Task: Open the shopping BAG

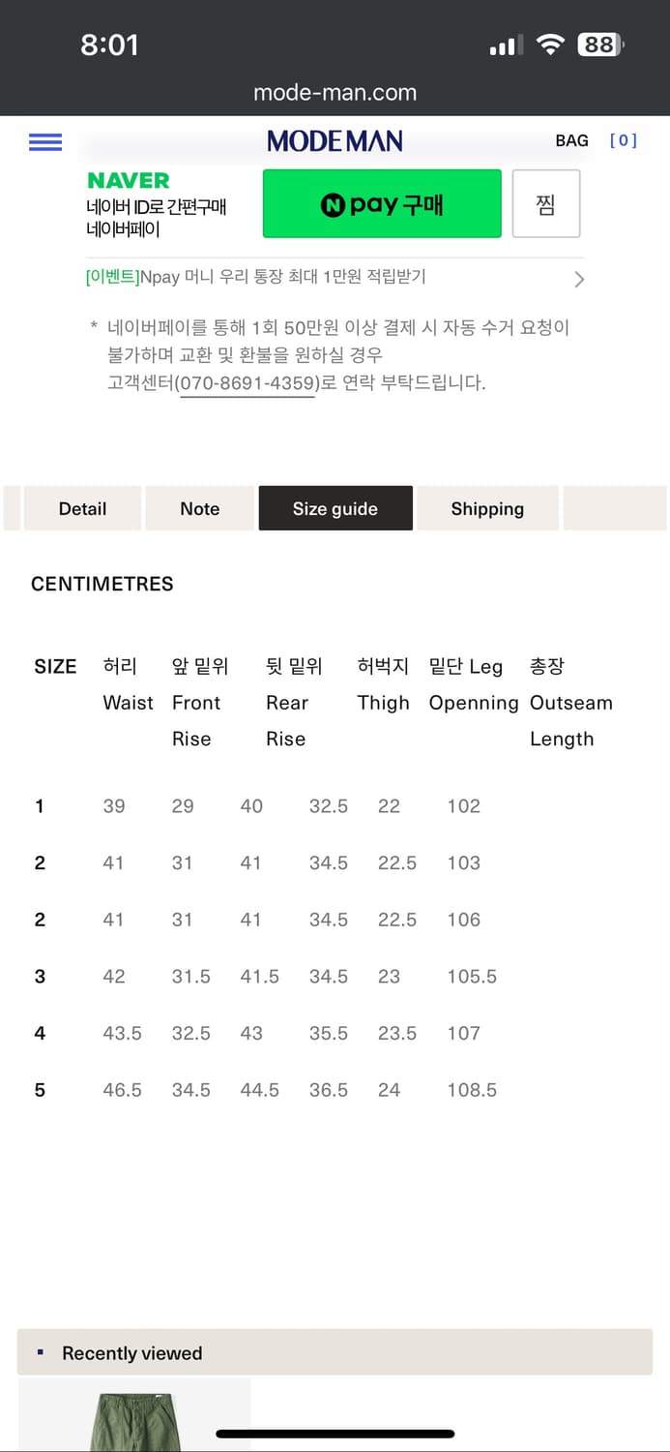Action: (x=571, y=141)
